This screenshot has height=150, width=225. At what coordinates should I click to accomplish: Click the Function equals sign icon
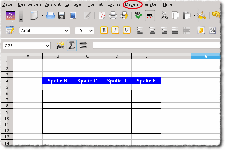83,45
